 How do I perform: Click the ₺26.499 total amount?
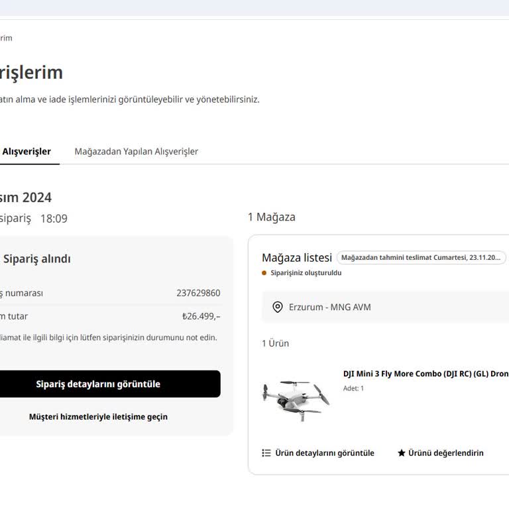pos(201,316)
